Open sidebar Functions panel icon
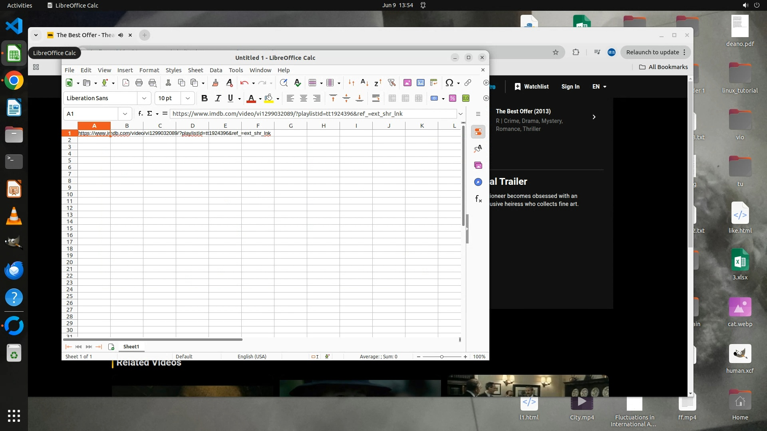Screen dimensions: 767x431 478,199
